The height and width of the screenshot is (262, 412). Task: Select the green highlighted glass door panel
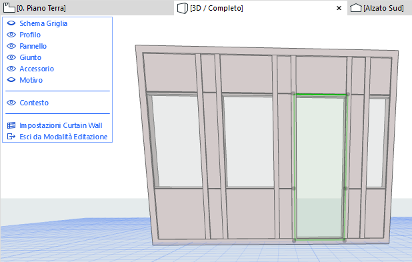320,167
